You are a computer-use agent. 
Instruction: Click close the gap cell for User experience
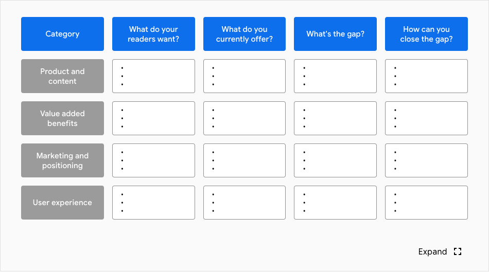426,203
